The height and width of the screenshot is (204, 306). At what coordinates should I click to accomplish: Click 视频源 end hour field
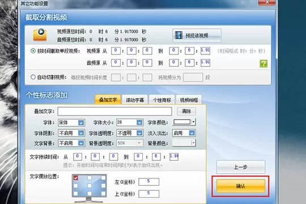point(174,51)
